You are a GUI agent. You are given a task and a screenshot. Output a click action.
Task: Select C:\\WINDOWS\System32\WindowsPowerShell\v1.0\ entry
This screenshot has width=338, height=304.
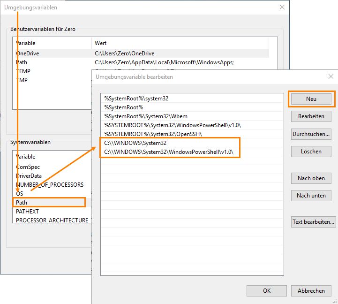pos(192,152)
